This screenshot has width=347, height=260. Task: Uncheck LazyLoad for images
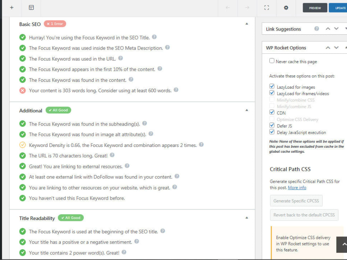[x=272, y=86]
